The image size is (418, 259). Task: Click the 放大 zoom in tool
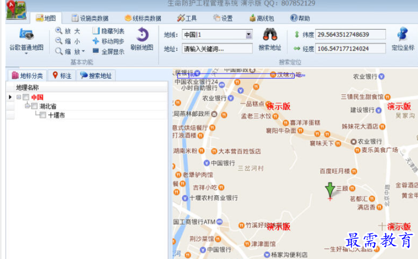click(67, 31)
